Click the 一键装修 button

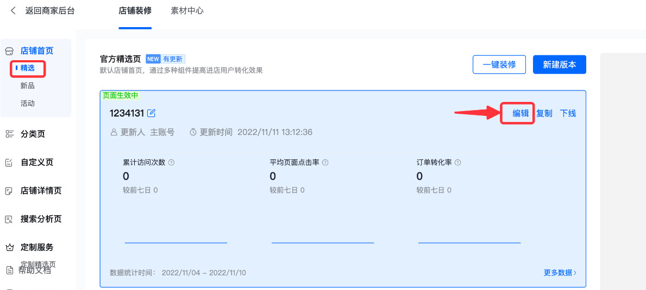(x=499, y=65)
